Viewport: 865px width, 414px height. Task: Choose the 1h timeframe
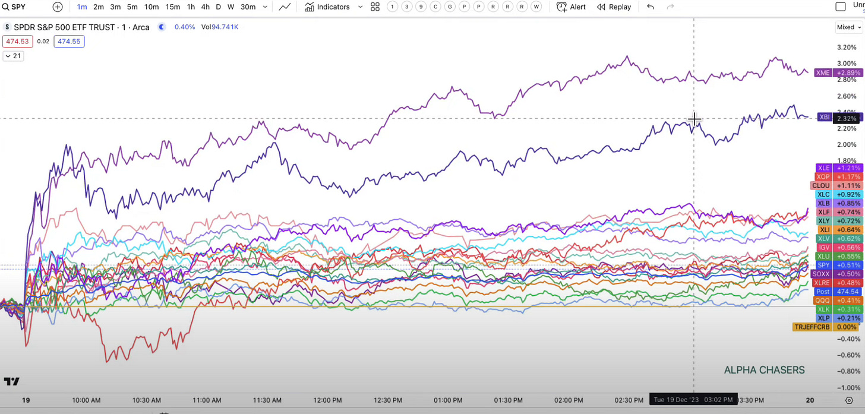pyautogui.click(x=191, y=7)
